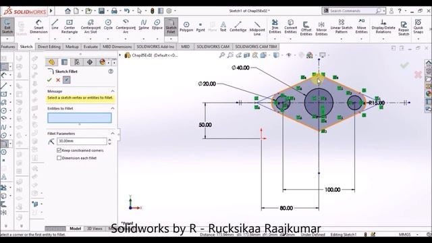Choose the Offset Entities tool
Screen dimensions: 432x243
point(306,28)
